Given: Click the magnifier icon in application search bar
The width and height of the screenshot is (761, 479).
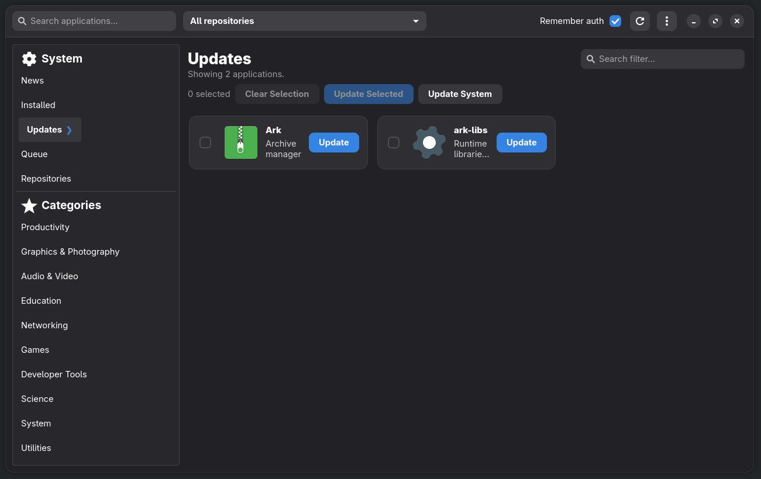Looking at the screenshot, I should click(22, 20).
